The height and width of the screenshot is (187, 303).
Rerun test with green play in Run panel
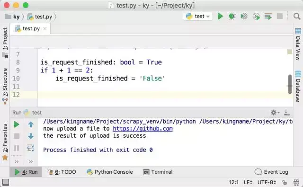point(17,125)
